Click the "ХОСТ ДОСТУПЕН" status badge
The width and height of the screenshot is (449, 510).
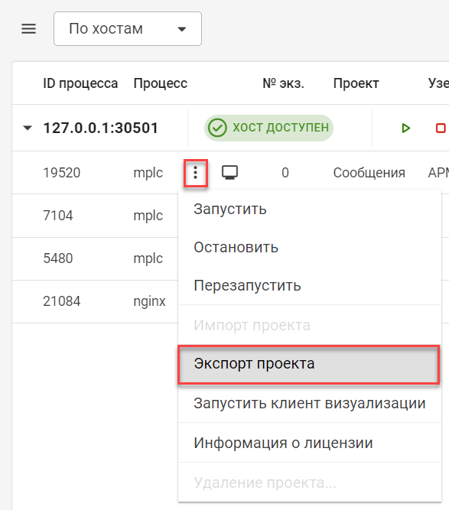268,128
